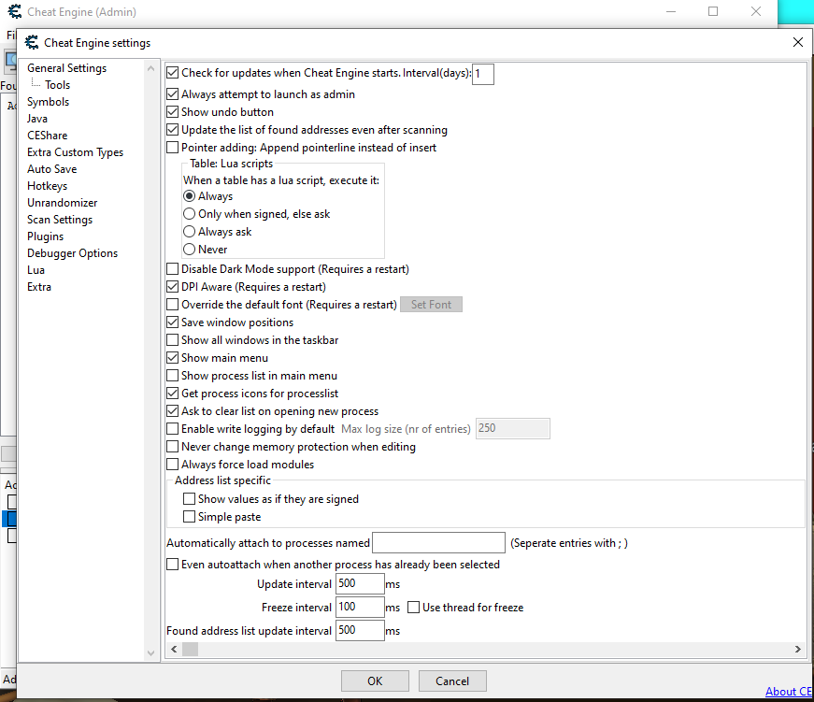
Task: Toggle Save window positions
Action: (x=172, y=322)
